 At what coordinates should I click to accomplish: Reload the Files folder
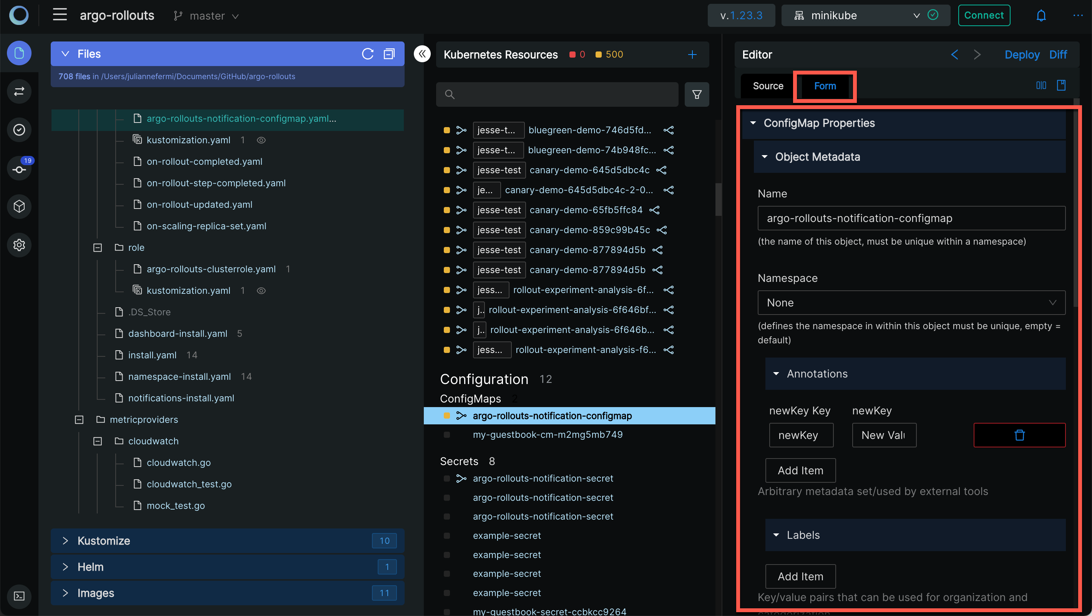click(x=368, y=54)
